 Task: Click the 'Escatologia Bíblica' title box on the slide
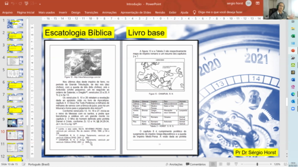coord(79,32)
